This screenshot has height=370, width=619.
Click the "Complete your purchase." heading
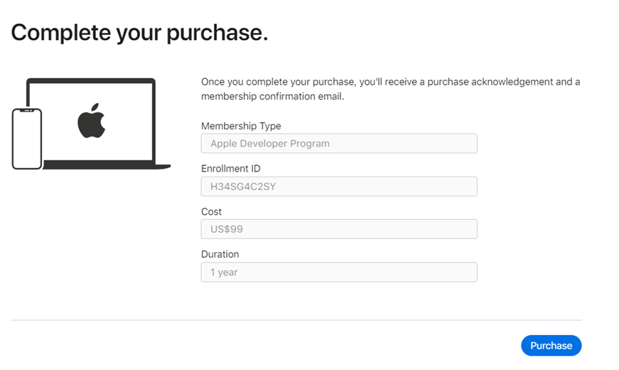(139, 32)
